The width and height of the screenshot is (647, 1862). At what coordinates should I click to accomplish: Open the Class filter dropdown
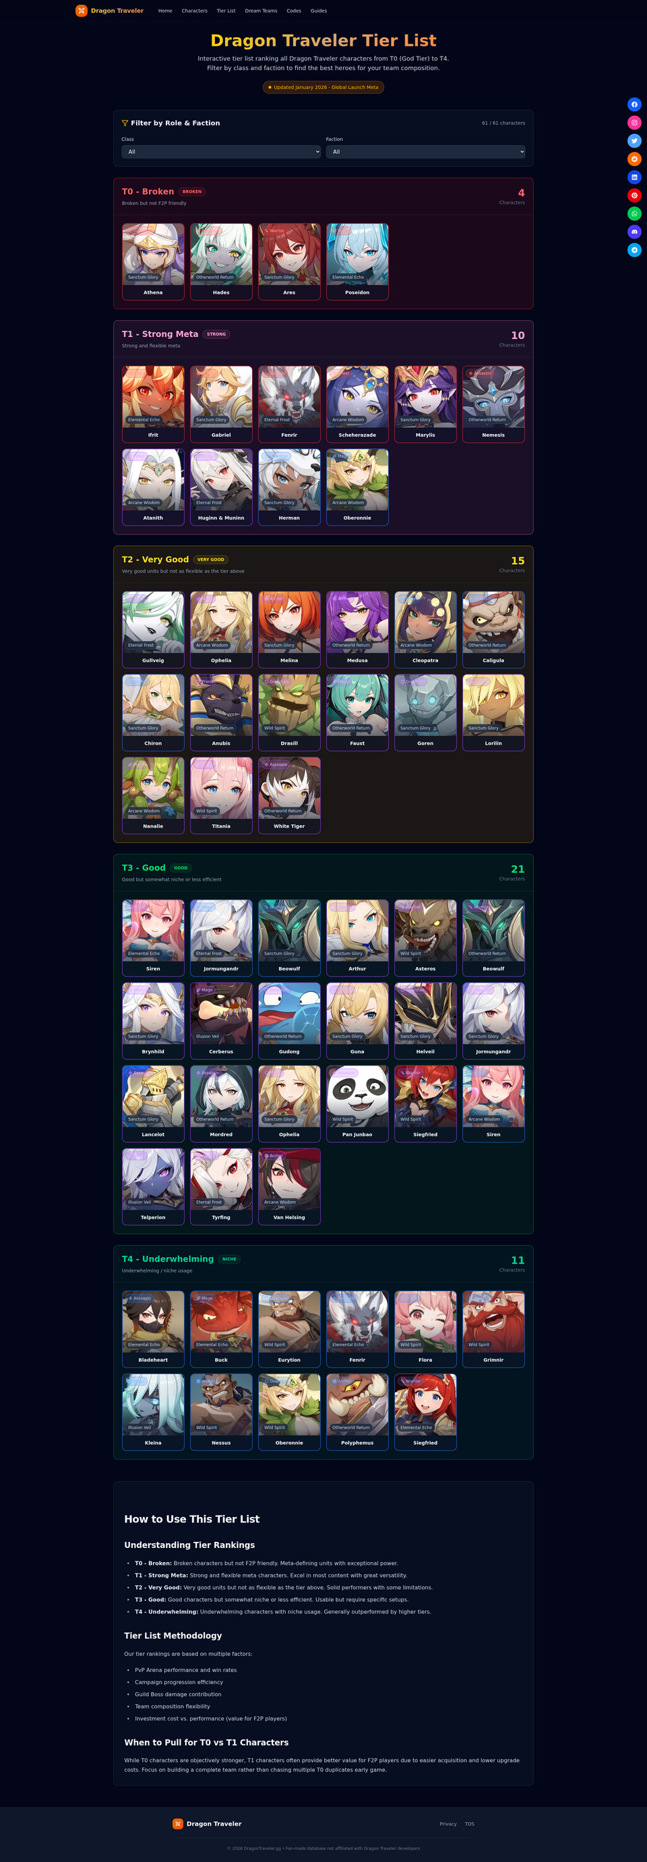coord(221,152)
